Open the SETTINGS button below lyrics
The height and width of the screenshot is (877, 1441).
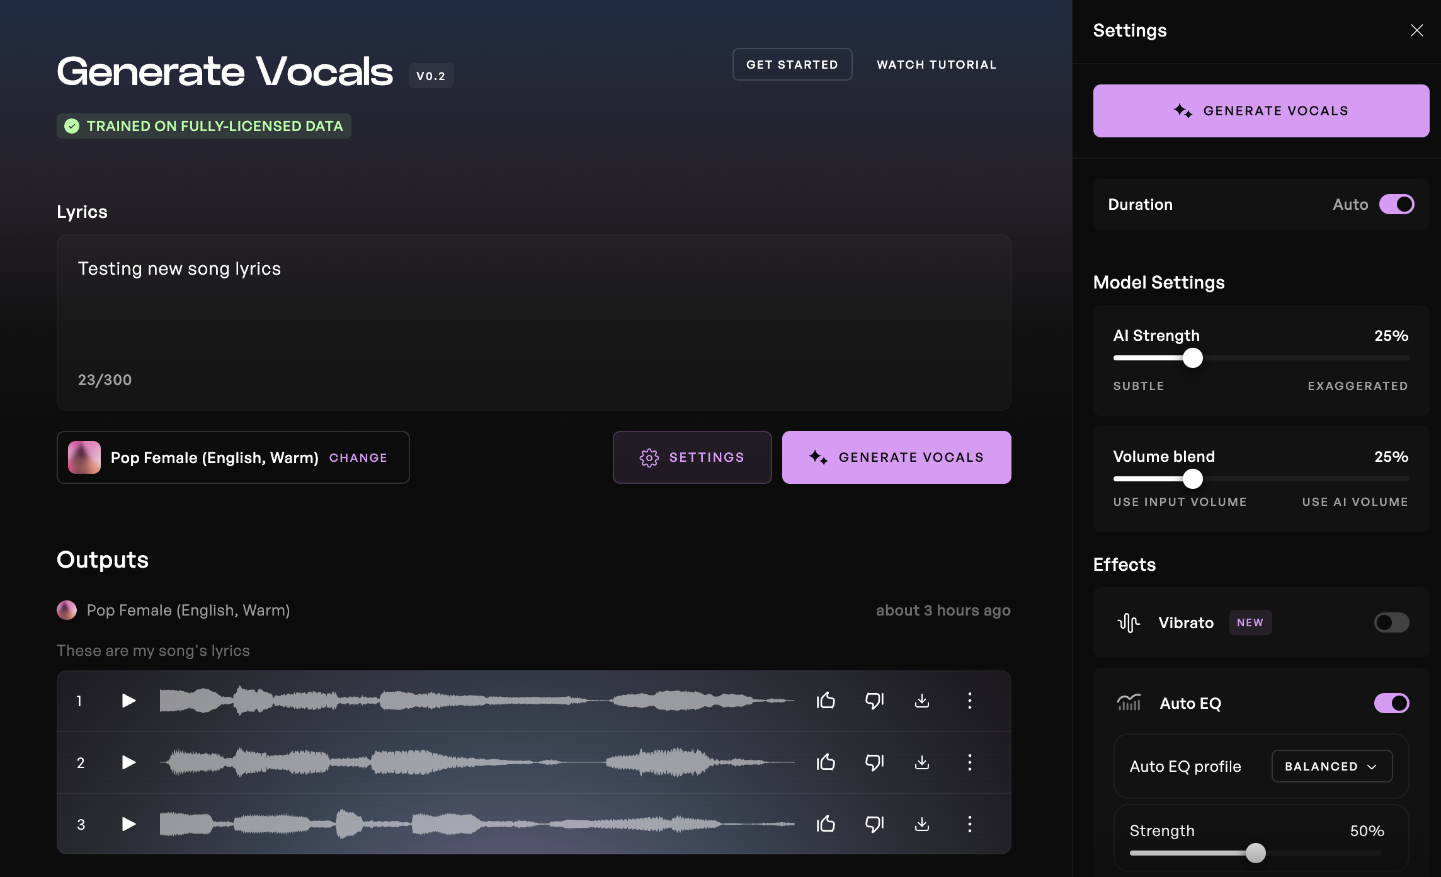pyautogui.click(x=692, y=457)
